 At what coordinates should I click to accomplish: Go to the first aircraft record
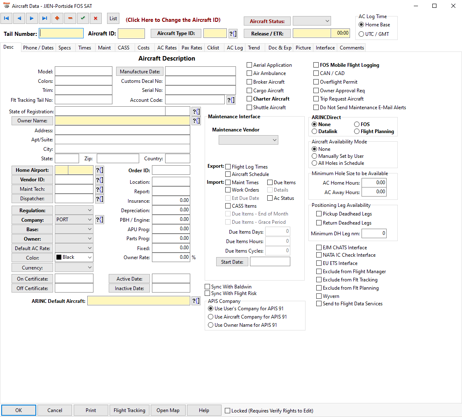click(7, 18)
